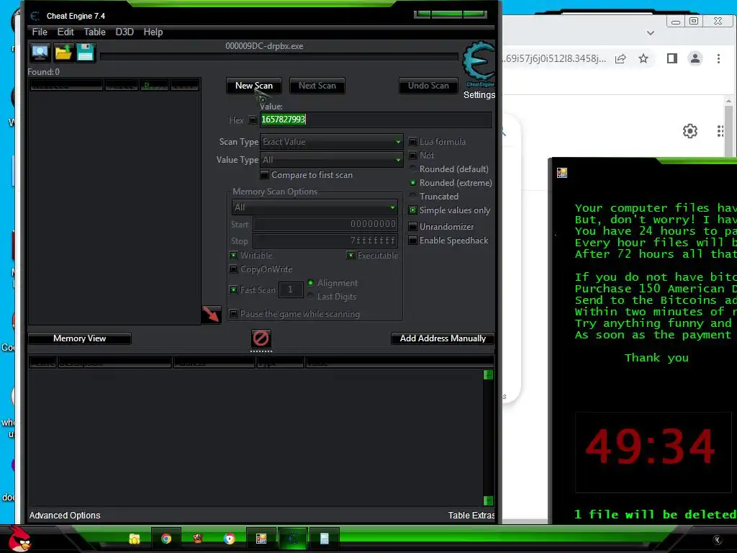Open Cheat Engine Settings logo

click(x=479, y=64)
